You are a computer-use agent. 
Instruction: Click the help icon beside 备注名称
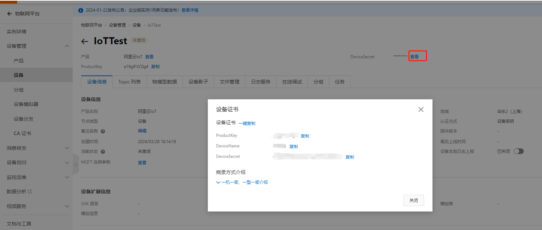103,132
